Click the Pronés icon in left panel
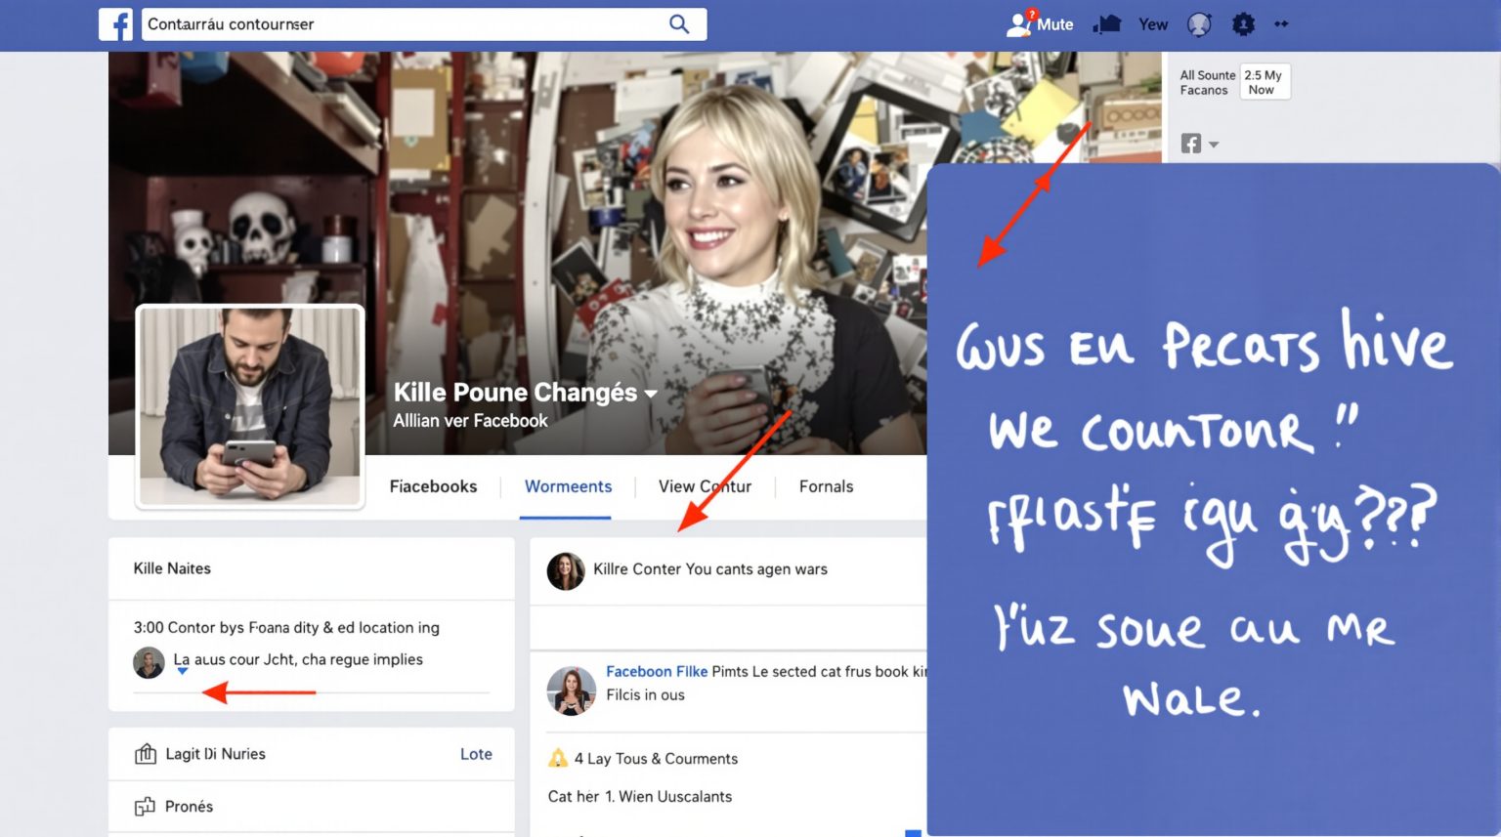The width and height of the screenshot is (1501, 837). [145, 807]
